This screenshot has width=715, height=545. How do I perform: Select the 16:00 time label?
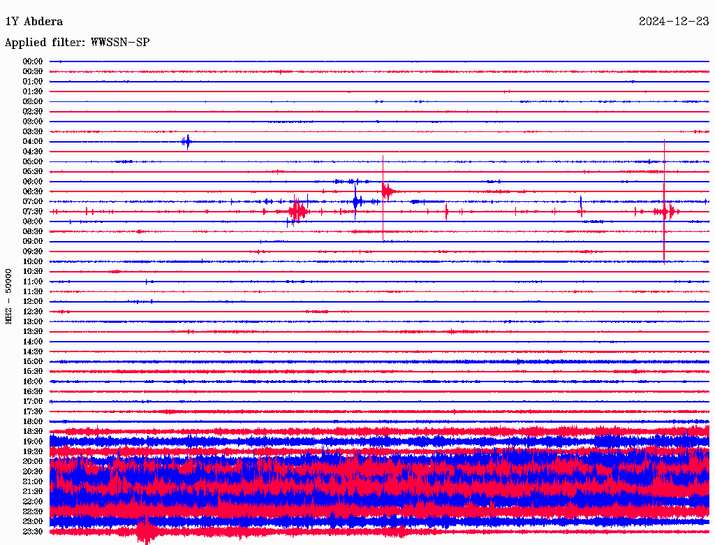[x=33, y=381]
